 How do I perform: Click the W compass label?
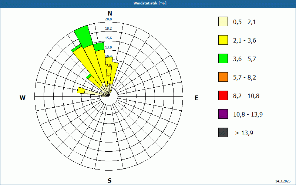pyautogui.click(x=23, y=98)
